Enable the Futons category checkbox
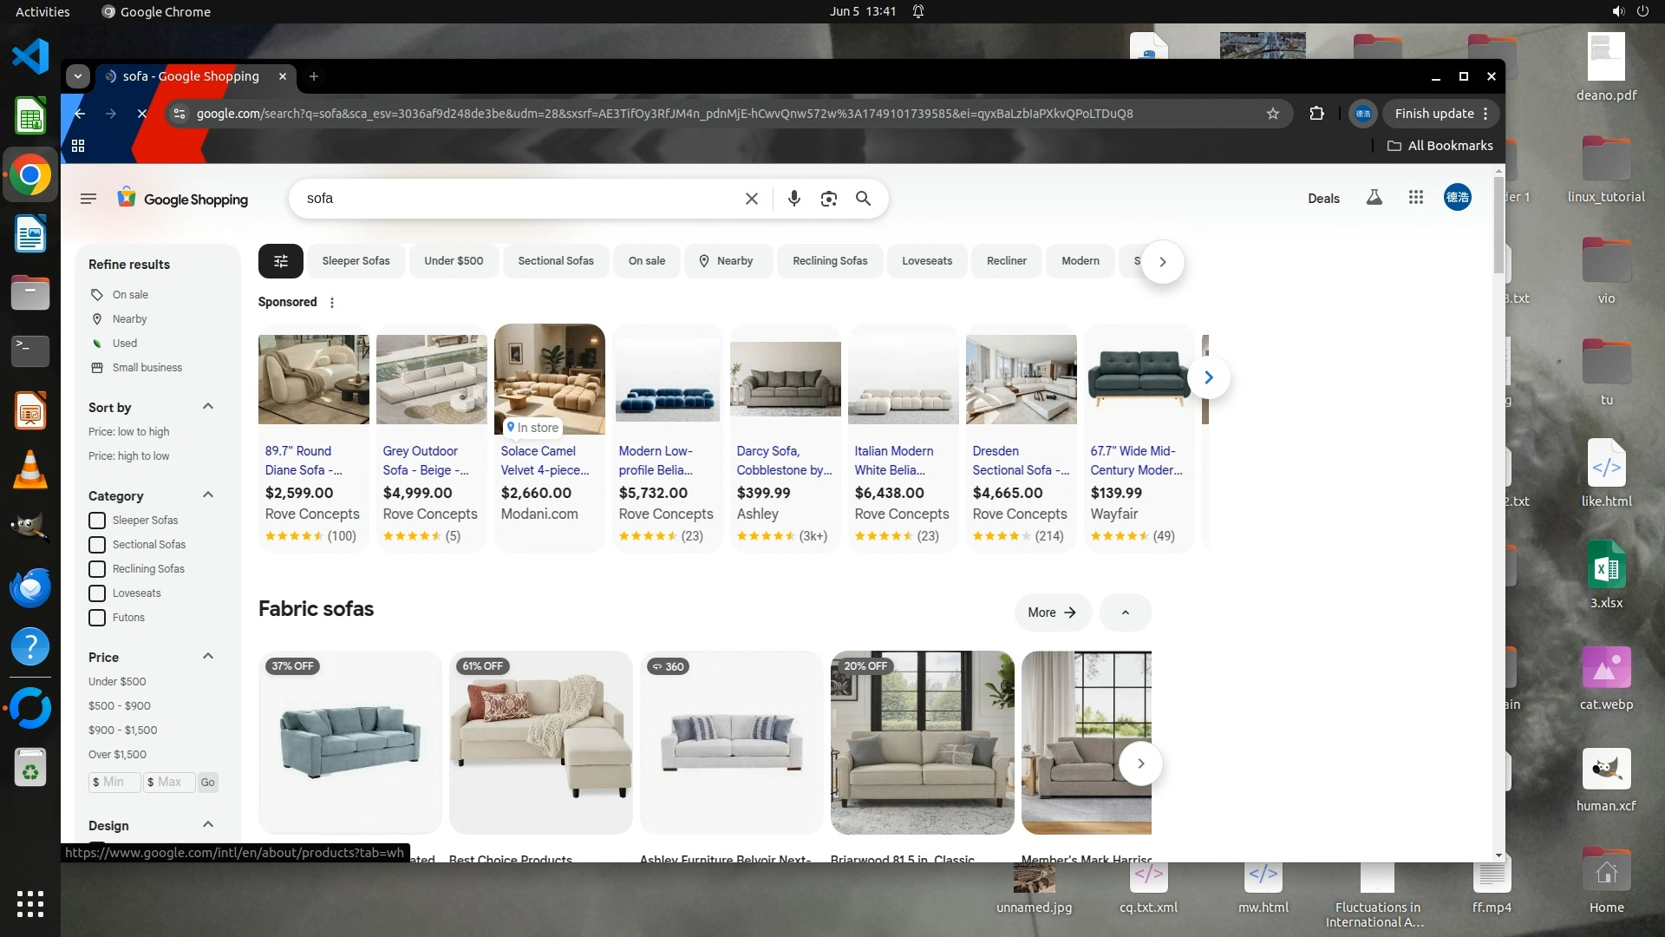 pos(97,618)
